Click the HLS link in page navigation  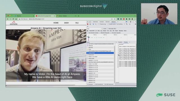click(77, 23)
